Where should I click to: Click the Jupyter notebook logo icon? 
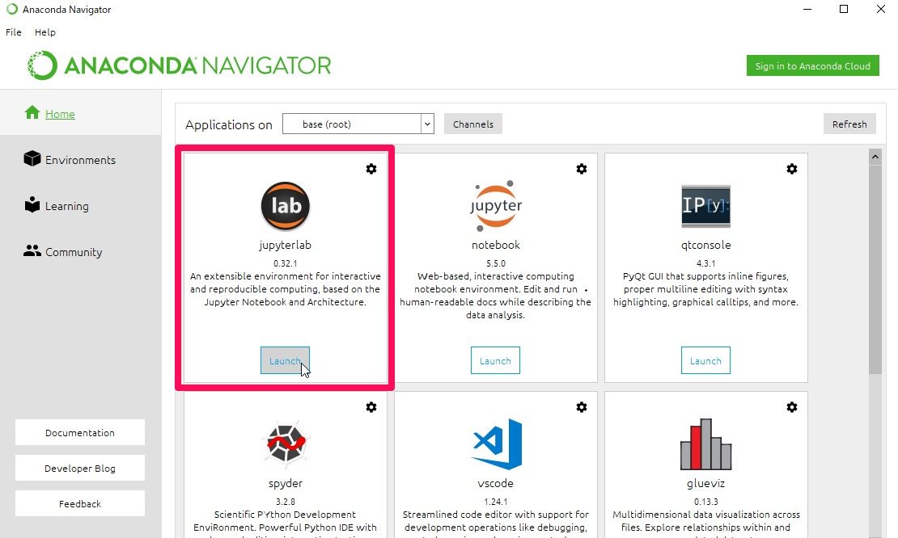click(x=496, y=206)
